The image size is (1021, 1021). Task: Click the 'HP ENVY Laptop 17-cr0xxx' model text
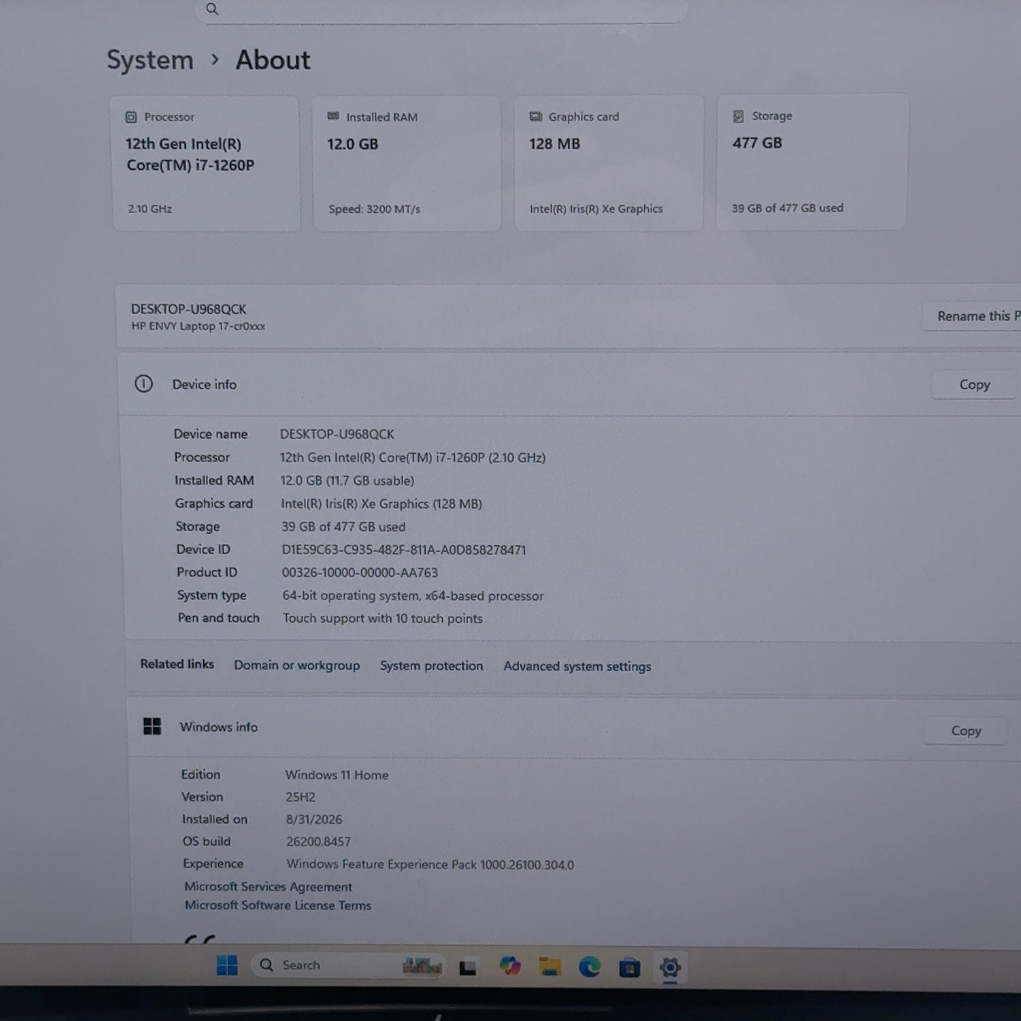point(198,326)
